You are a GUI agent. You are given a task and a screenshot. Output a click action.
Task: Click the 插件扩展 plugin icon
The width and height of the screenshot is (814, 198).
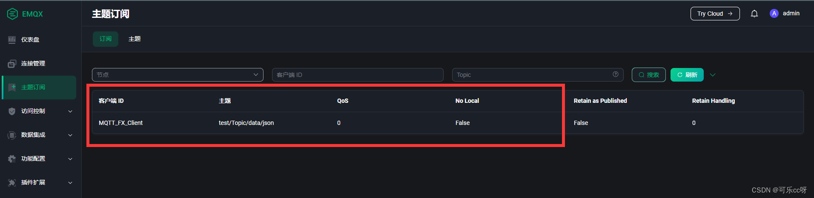(12, 183)
